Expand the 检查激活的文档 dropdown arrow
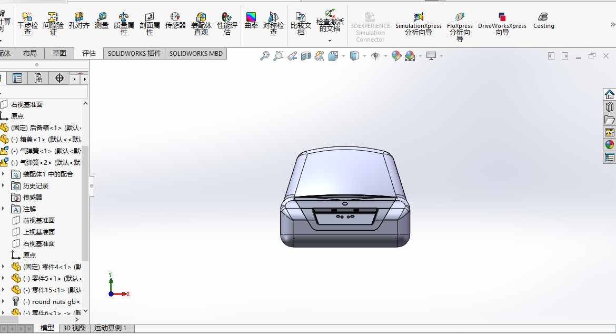This screenshot has height=334, width=616. pos(330,41)
